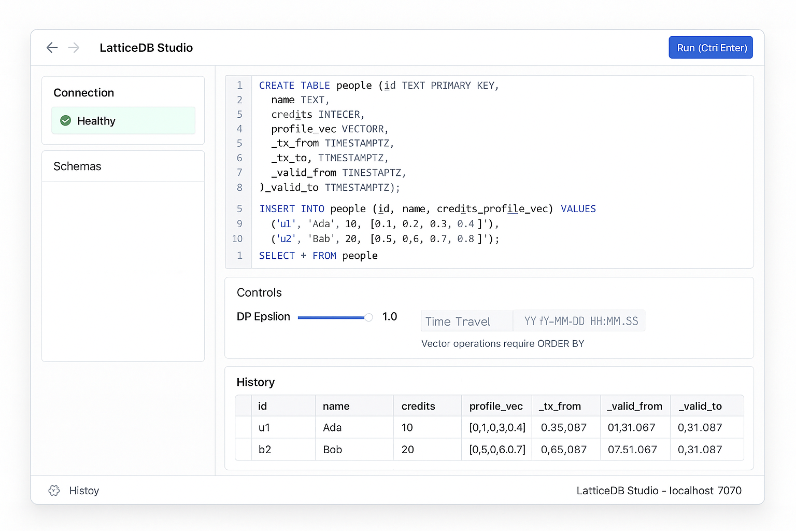This screenshot has height=531, width=796.
Task: Click the green Healthy checkmark icon
Action: (66, 121)
